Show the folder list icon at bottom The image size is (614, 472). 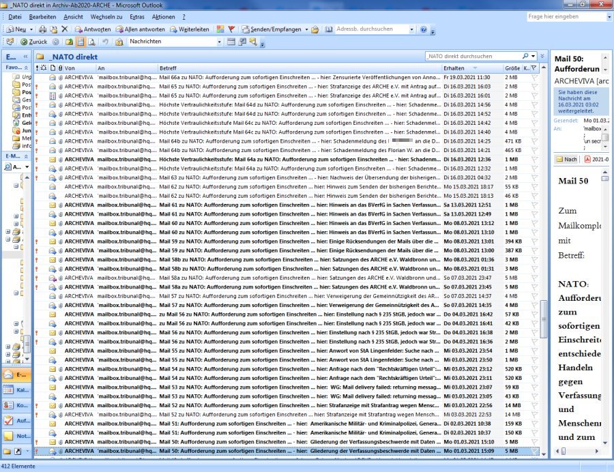pos(7,452)
